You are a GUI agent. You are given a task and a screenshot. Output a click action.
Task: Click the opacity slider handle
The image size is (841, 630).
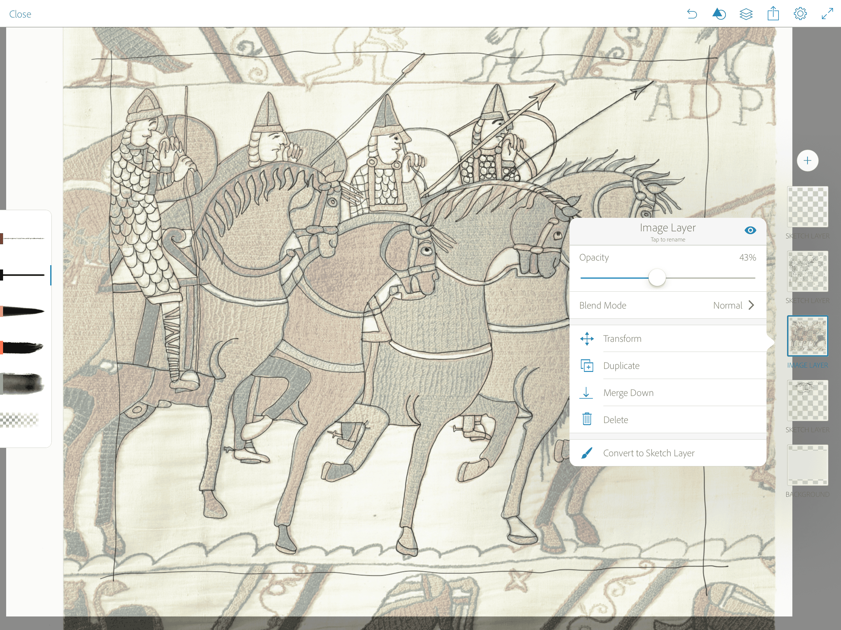pos(657,278)
